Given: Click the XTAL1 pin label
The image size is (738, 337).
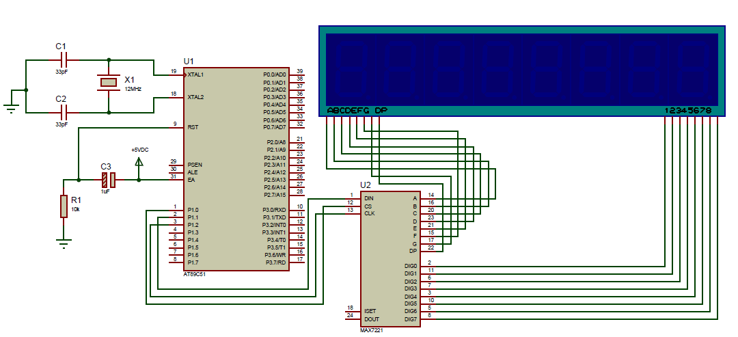Looking at the screenshot, I should (195, 75).
